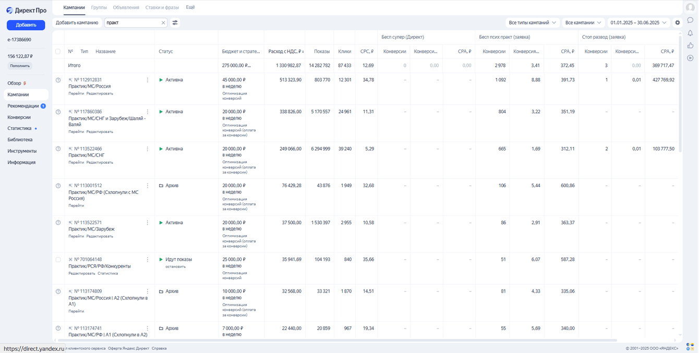Open Обзор in the sidebar
699x353 pixels.
click(x=14, y=83)
